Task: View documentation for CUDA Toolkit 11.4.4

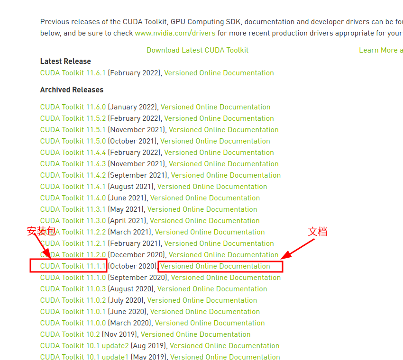Action: pyautogui.click(x=219, y=153)
